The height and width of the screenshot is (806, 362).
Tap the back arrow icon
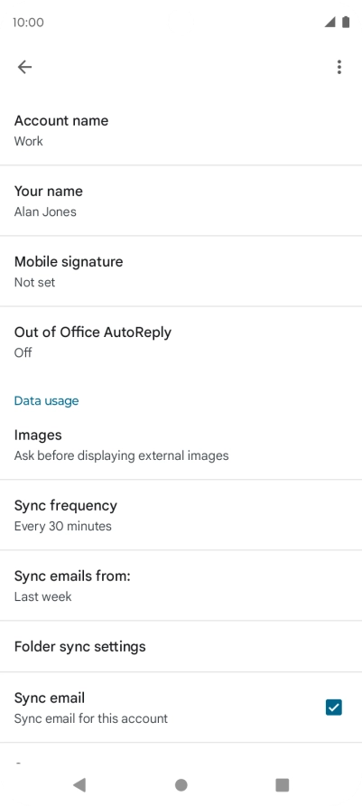24,67
